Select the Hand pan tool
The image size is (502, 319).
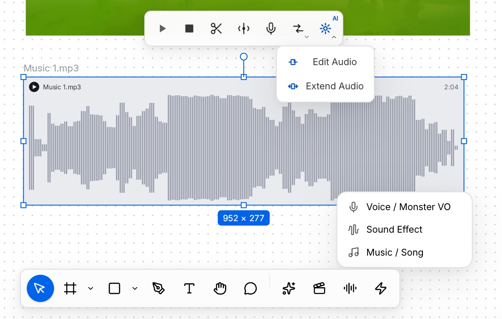pyautogui.click(x=220, y=288)
